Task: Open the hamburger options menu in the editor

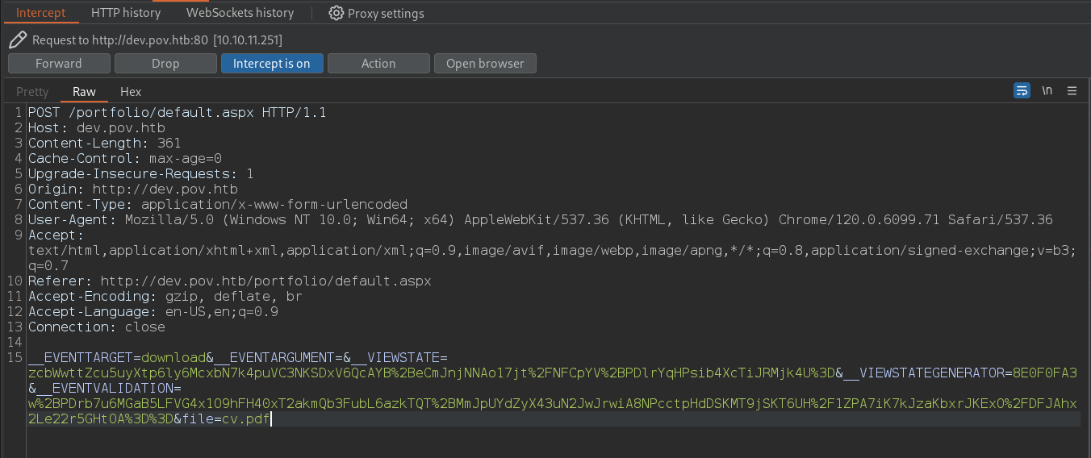Action: [1072, 90]
